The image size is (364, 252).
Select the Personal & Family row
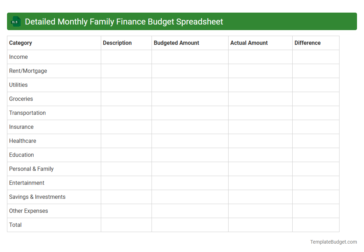coord(31,169)
